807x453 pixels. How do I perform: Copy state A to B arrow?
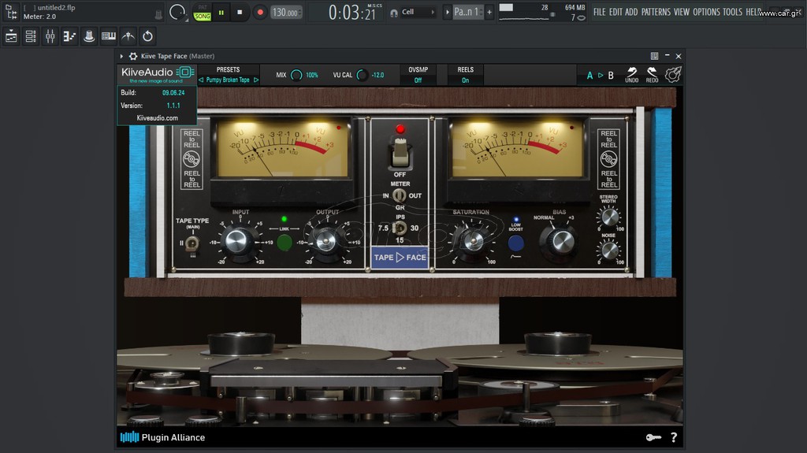tap(600, 75)
